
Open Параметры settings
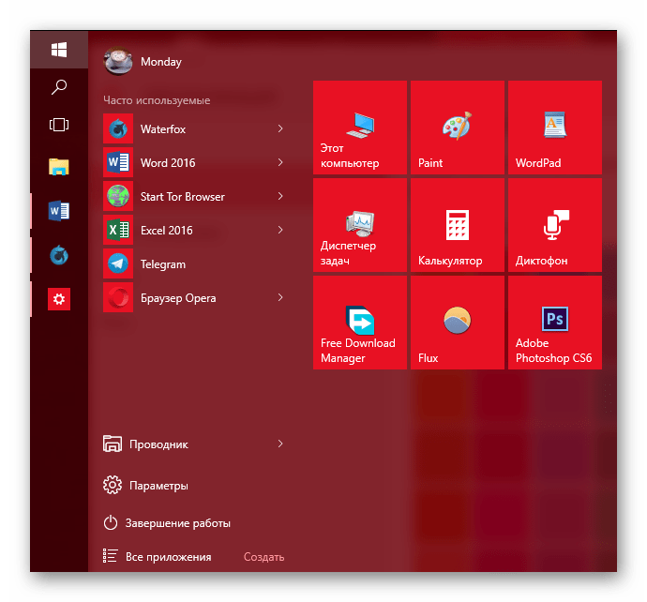[158, 486]
